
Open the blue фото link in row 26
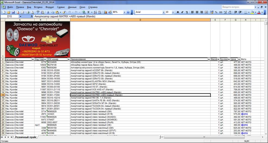[244, 125]
